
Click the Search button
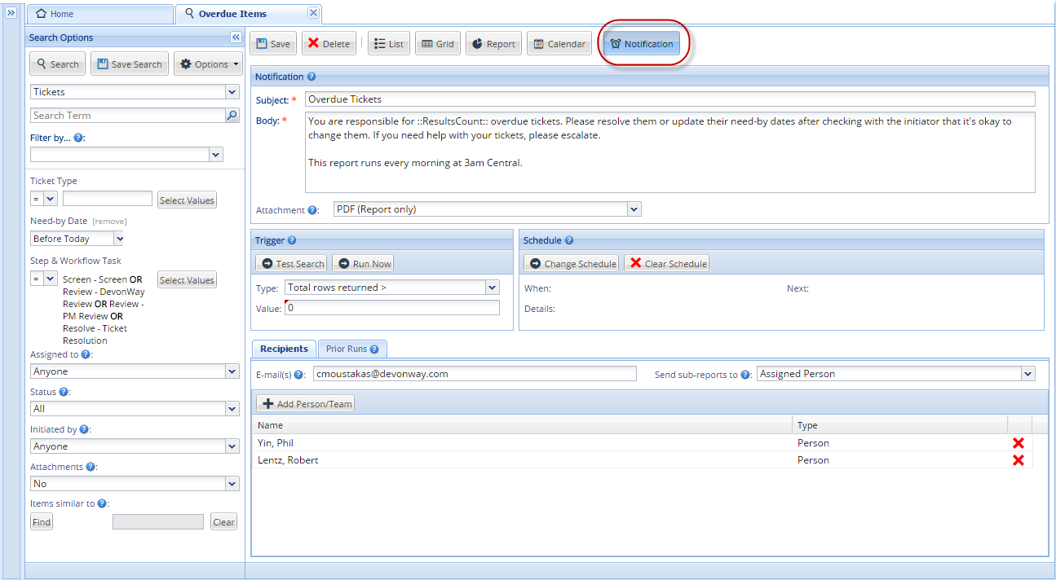pos(57,64)
